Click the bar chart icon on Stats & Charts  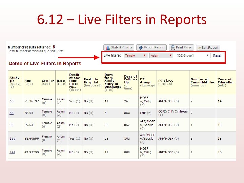click(x=108, y=48)
